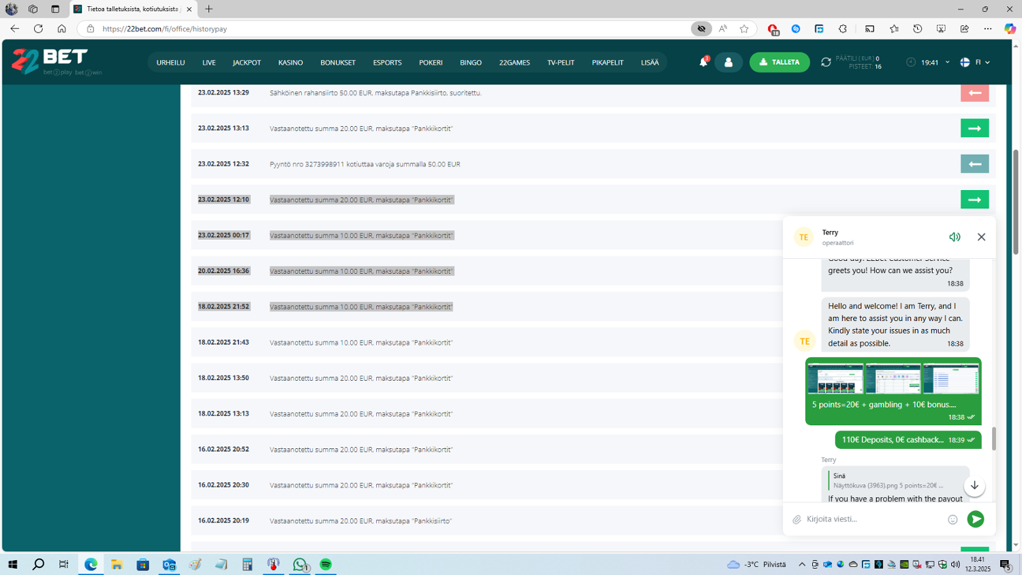The height and width of the screenshot is (575, 1022).
Task: Open Edge Settings and more menu
Action: click(988, 29)
